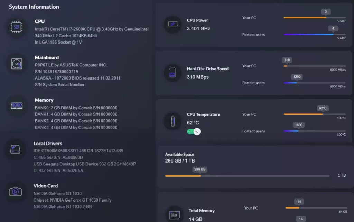The image size is (354, 222).
Task: Click the 310 MBps value
Action: pos(198,77)
